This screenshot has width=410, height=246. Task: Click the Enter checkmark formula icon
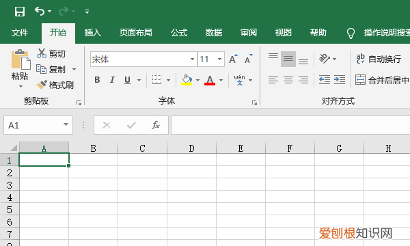pos(131,125)
